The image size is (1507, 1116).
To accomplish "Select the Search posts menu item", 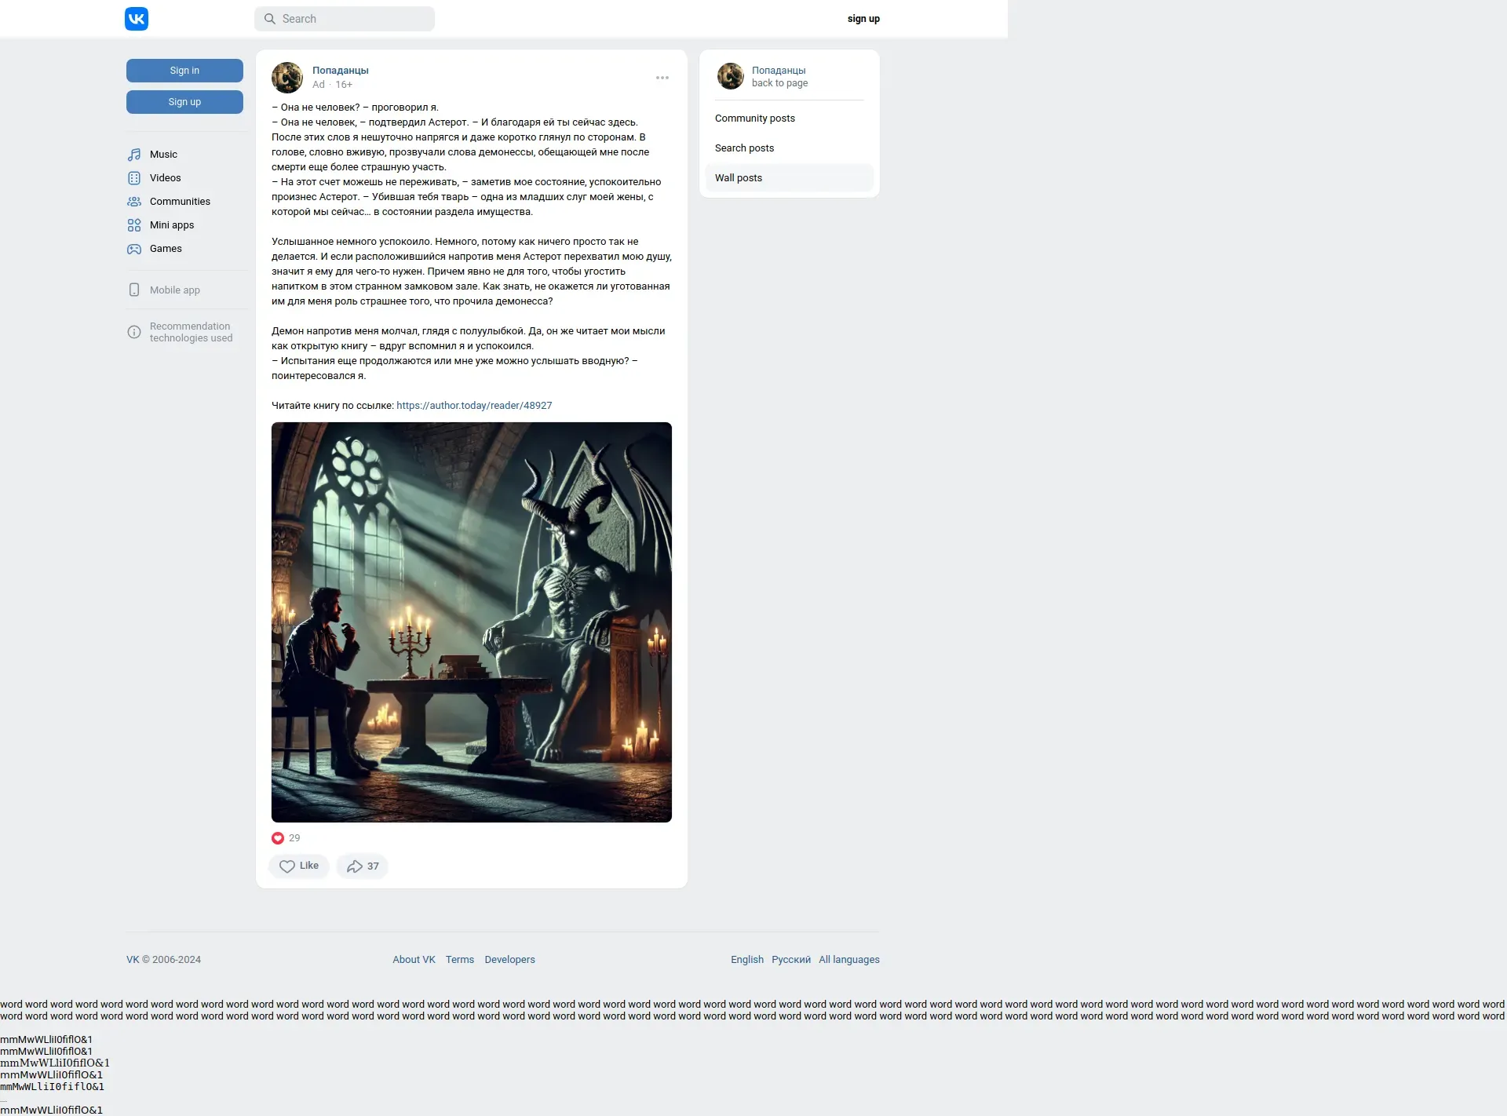I will (x=744, y=148).
